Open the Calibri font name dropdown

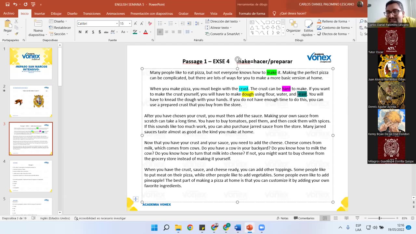(117, 23)
